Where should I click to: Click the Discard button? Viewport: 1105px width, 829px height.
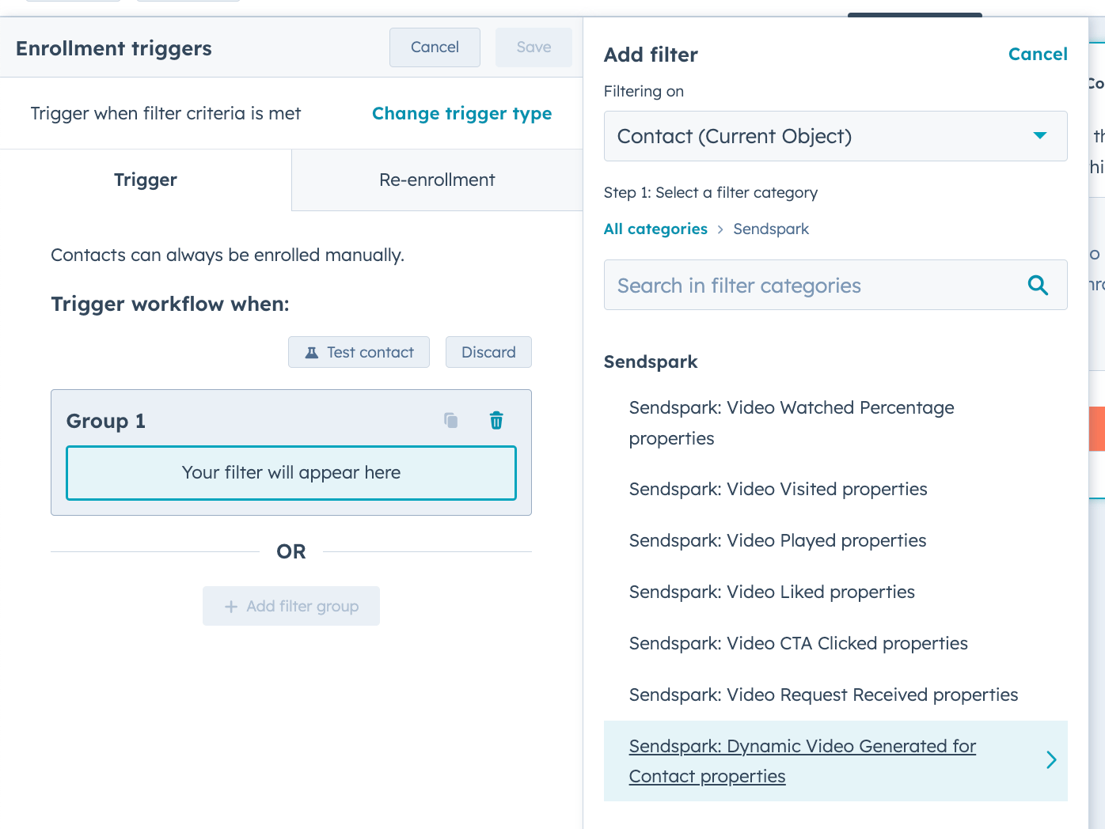tap(488, 353)
